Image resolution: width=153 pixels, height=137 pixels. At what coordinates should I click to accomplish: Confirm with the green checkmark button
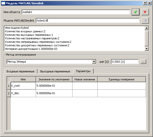[136, 12]
